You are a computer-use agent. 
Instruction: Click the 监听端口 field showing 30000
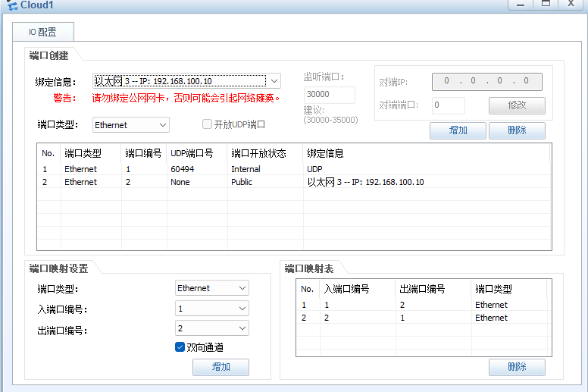[330, 95]
